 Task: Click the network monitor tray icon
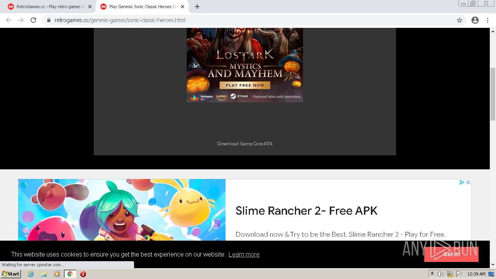point(491,274)
